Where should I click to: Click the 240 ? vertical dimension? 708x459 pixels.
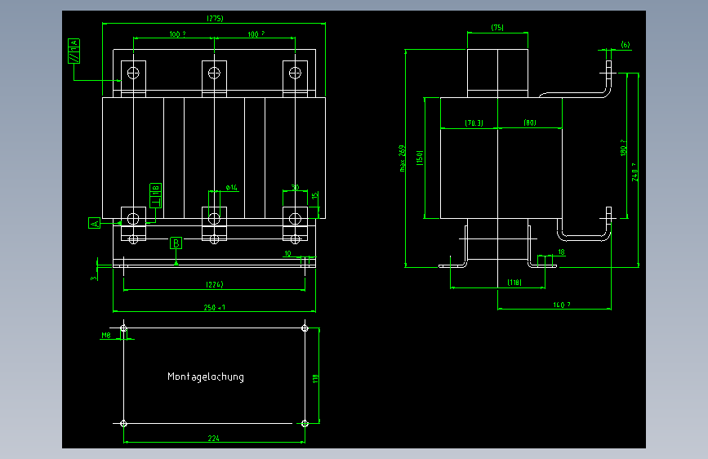(635, 172)
